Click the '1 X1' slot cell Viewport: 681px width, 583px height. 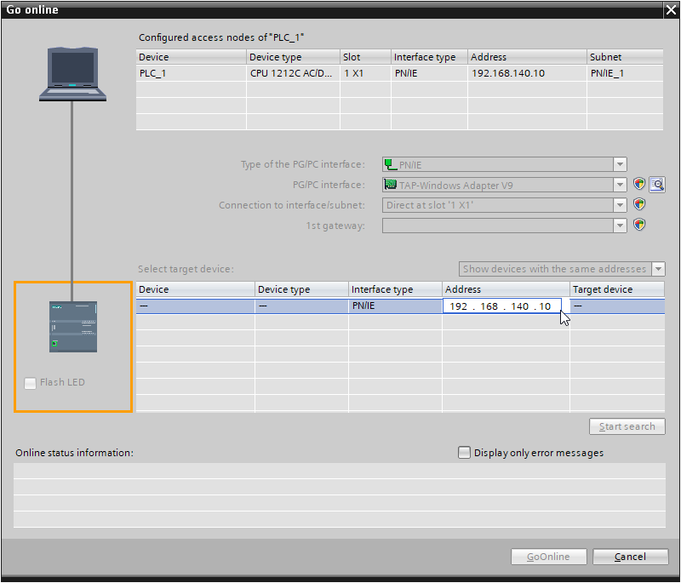click(365, 73)
